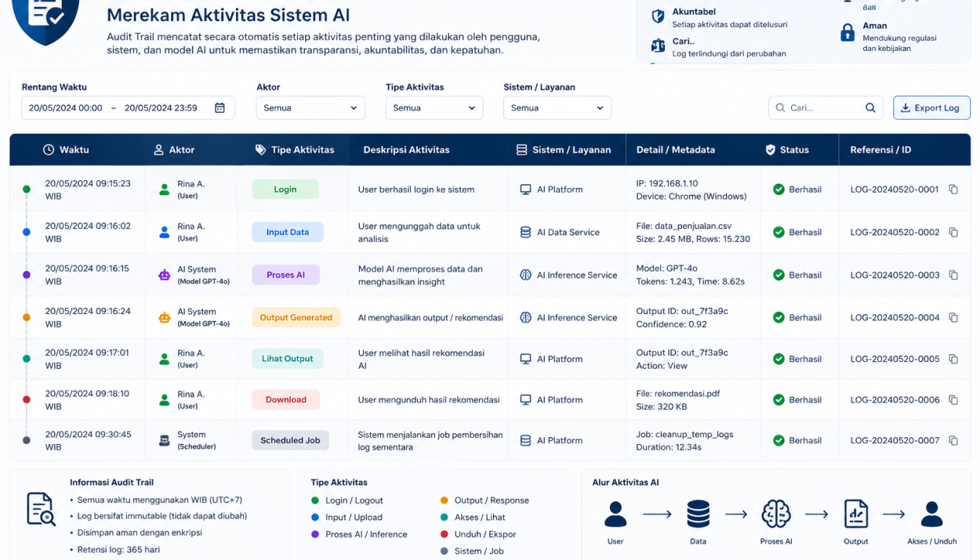
Task: Click the Proses AI activity badge
Action: point(286,275)
